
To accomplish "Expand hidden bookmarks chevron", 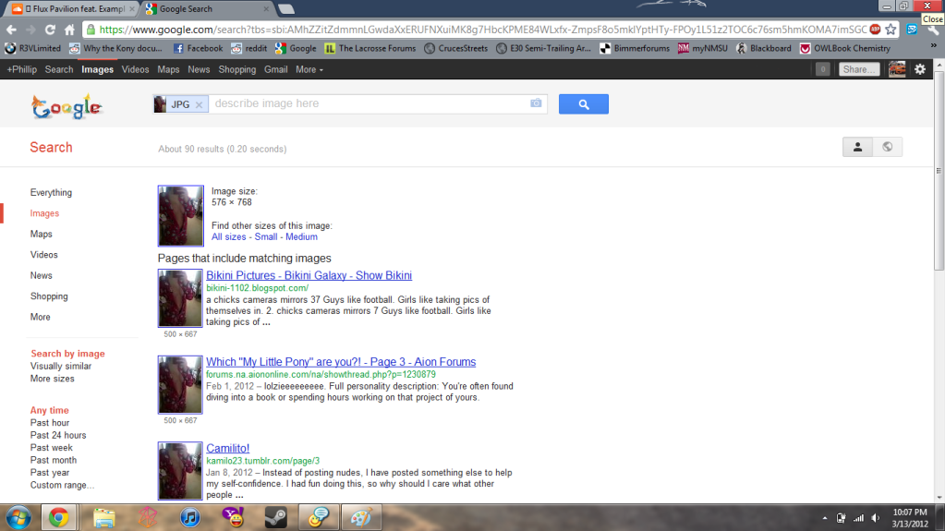I will (933, 46).
